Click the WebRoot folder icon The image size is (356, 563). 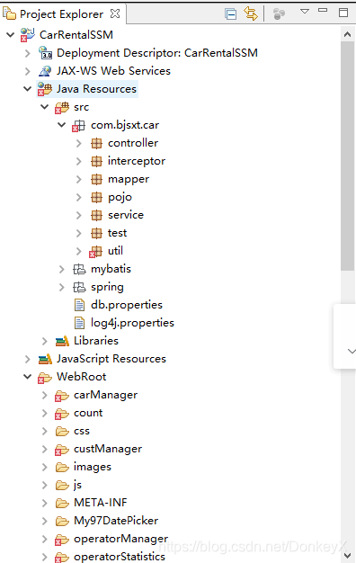click(x=45, y=378)
